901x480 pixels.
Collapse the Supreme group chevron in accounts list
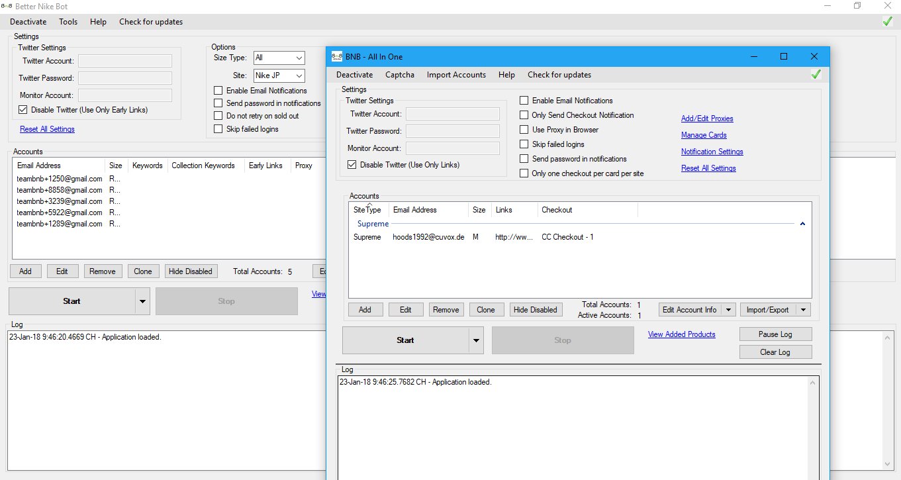802,224
